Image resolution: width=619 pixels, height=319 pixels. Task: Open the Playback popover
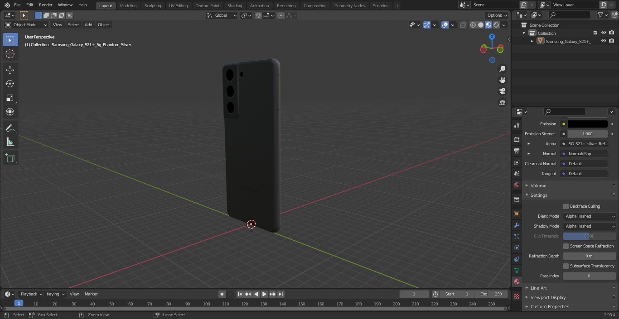[31, 294]
